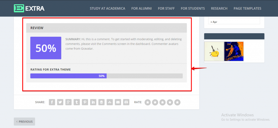
Task: Open the Study at Academica menu
Action: pos(108,8)
